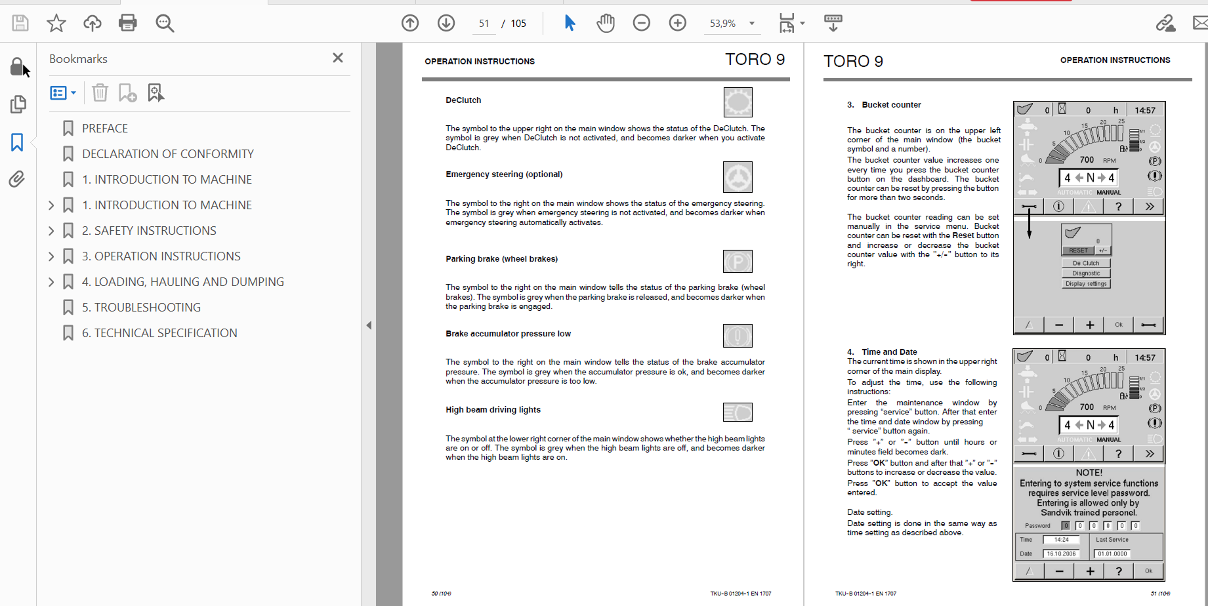
Task: Click the DeClutch status symbol image
Action: coord(738,102)
